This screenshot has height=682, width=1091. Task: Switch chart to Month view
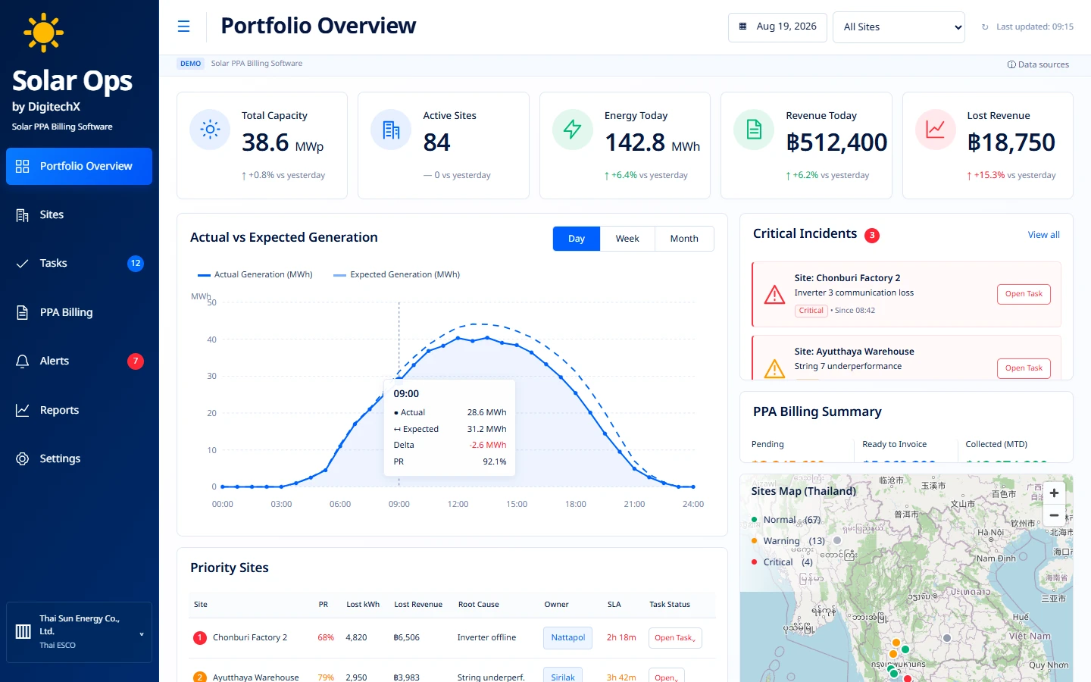pos(684,239)
